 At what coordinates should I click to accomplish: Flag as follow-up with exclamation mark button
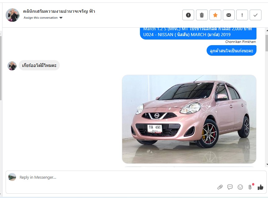pyautogui.click(x=242, y=15)
